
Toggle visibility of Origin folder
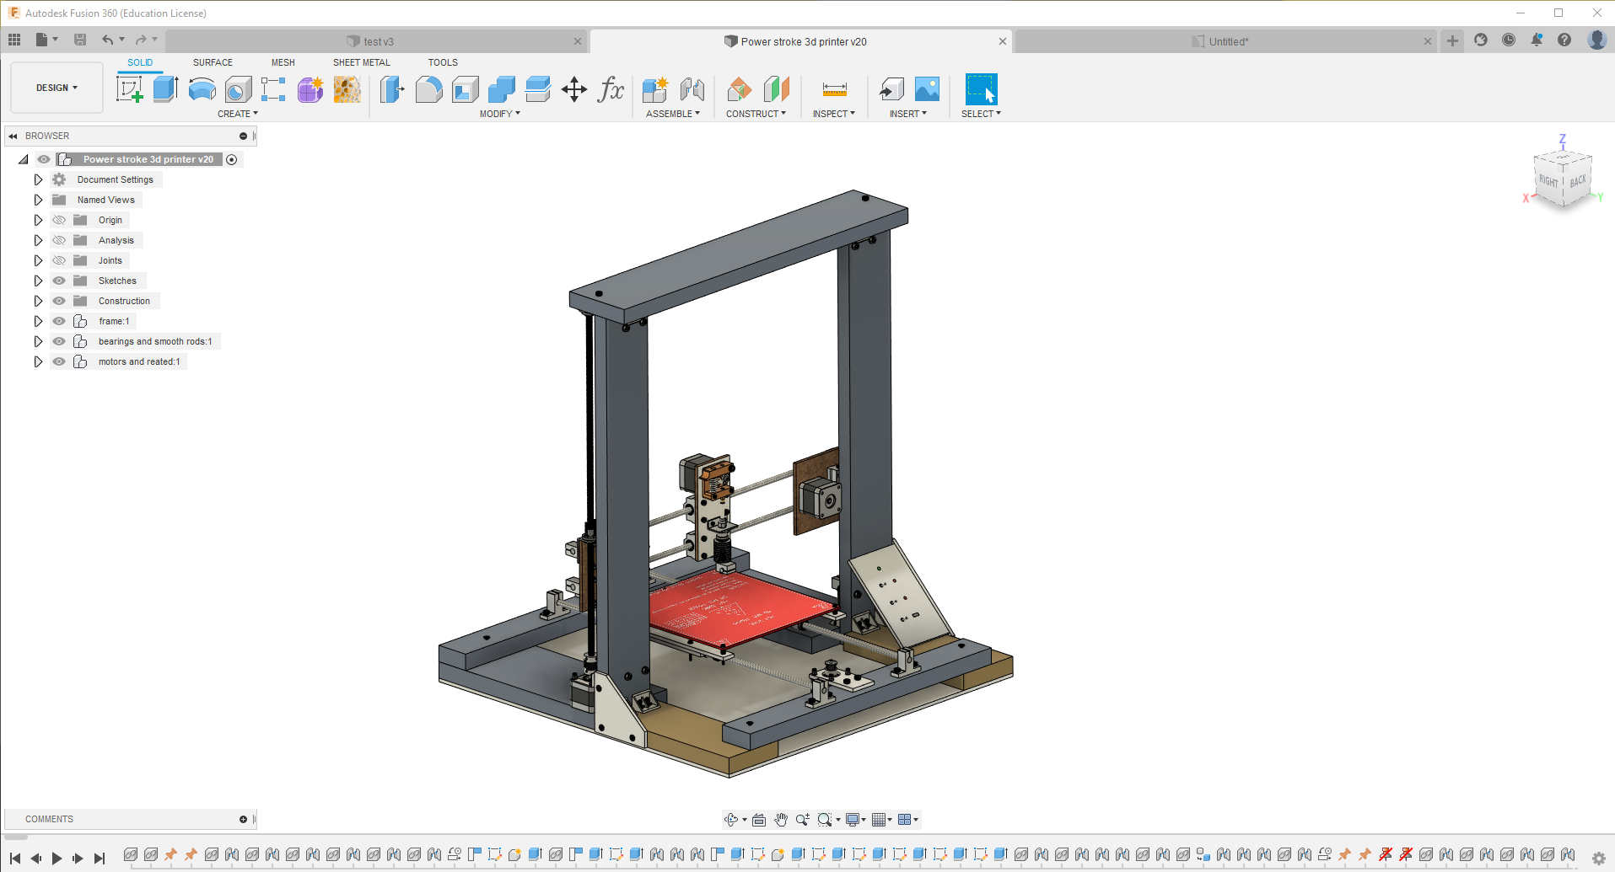(59, 220)
